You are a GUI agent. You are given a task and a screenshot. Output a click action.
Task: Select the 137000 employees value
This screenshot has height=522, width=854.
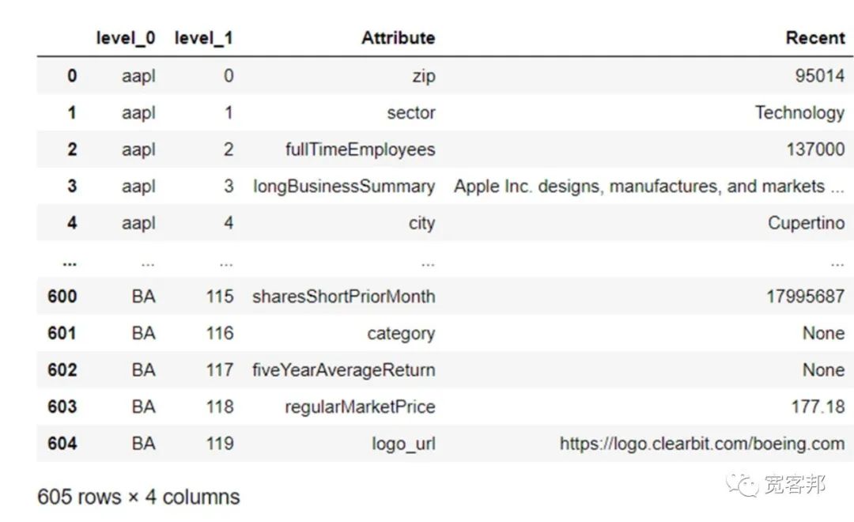(815, 149)
